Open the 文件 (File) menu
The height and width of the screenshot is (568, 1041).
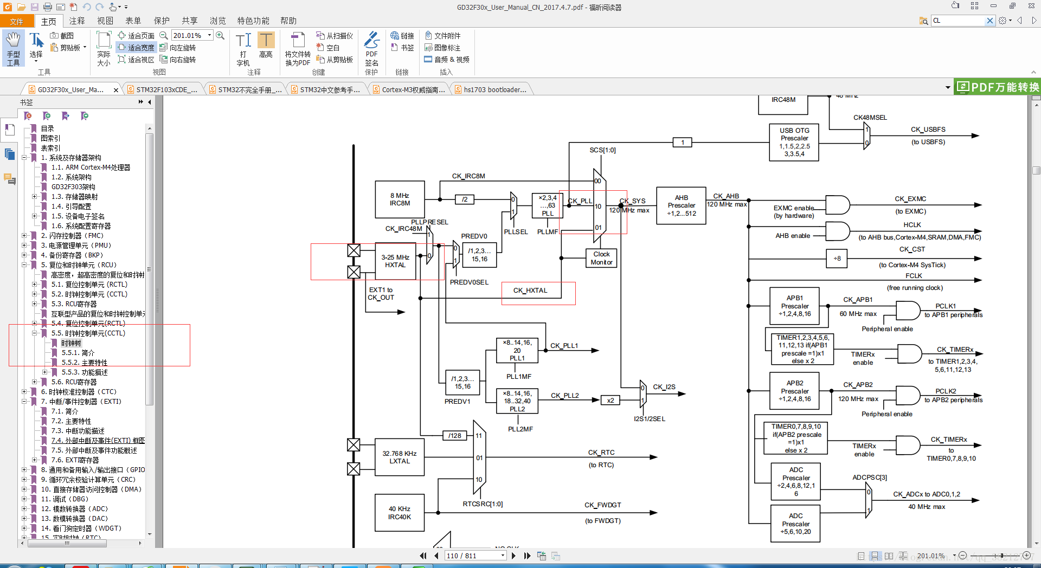click(x=17, y=21)
